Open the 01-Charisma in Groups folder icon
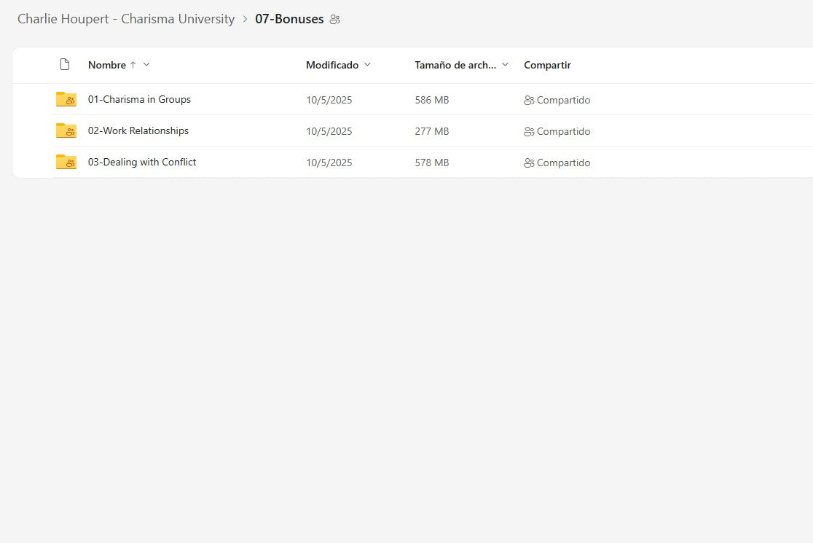 (x=66, y=100)
